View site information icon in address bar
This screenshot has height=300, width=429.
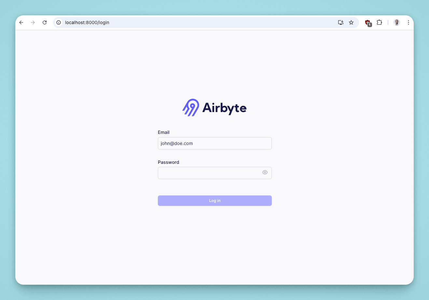[59, 22]
